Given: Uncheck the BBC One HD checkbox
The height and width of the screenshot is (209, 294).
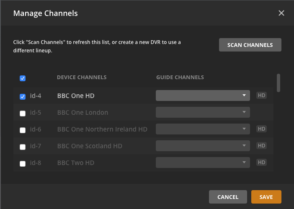Looking at the screenshot, I should [23, 96].
